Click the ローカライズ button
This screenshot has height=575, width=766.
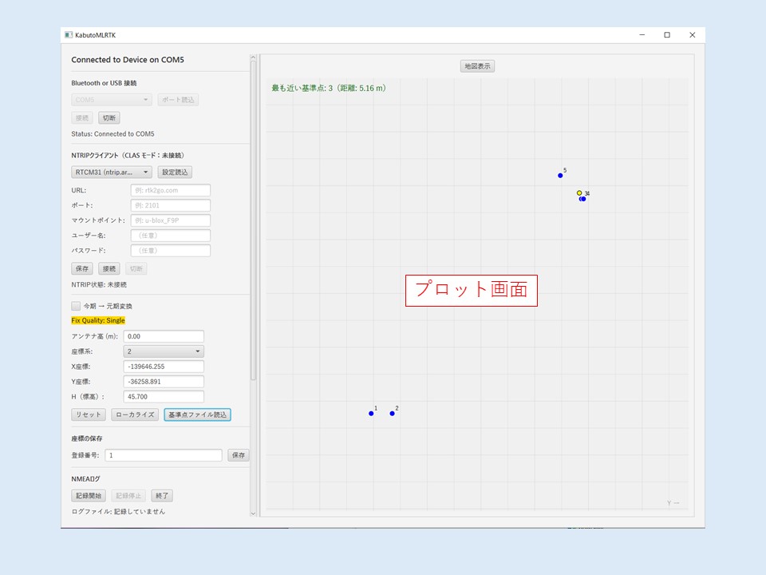pyautogui.click(x=135, y=414)
